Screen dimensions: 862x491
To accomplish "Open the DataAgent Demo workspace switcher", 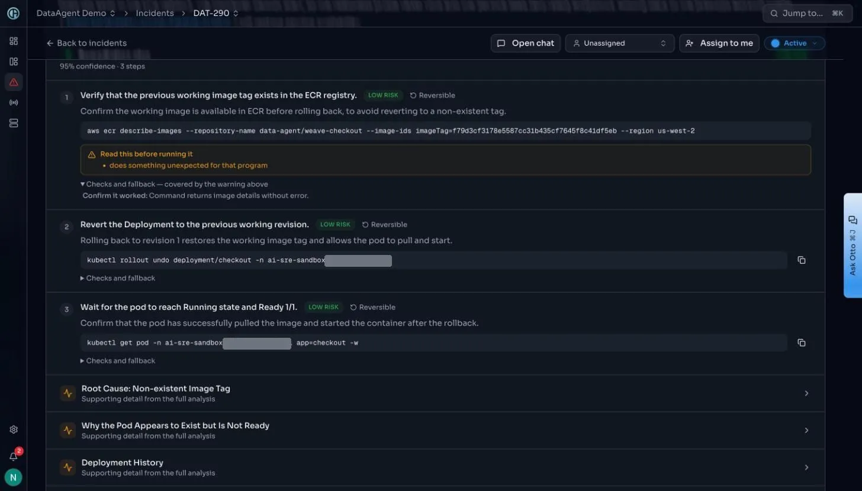I will point(76,13).
